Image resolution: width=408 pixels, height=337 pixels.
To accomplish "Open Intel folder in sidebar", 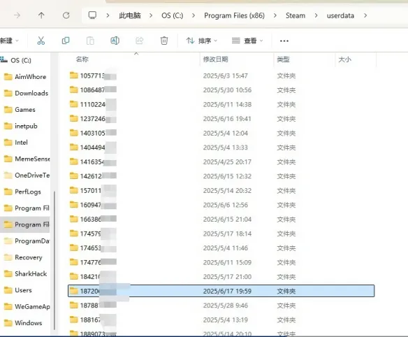I will (x=15, y=143).
